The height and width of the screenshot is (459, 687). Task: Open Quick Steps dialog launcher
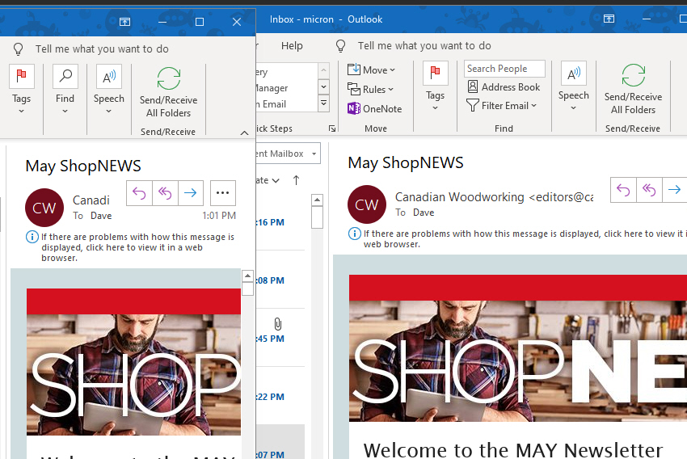coord(332,128)
